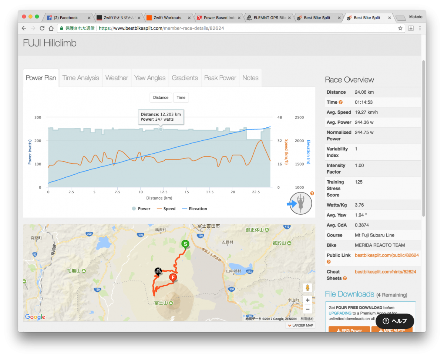Expand the map with LARGER MAP

(300, 325)
